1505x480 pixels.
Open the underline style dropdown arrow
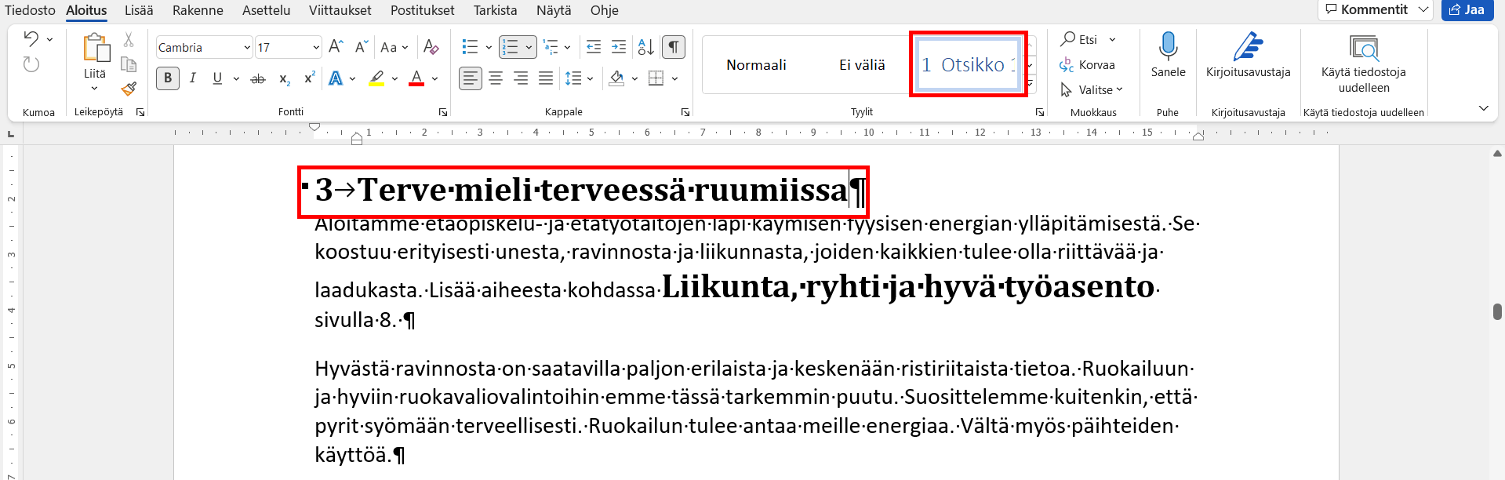(236, 78)
